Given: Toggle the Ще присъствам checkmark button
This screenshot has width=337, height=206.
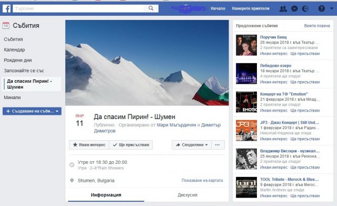Looking at the screenshot, I should tap(131, 145).
